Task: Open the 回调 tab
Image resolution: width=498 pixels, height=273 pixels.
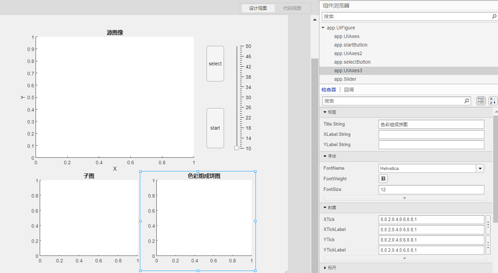Action: click(349, 89)
